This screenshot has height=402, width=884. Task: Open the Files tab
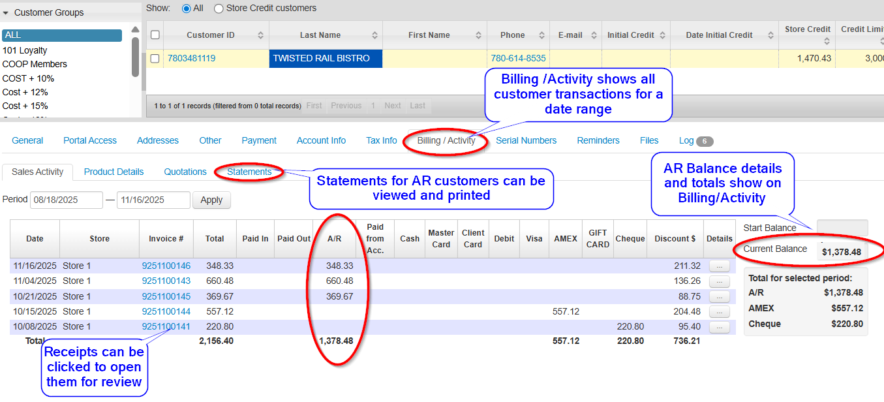pyautogui.click(x=649, y=140)
